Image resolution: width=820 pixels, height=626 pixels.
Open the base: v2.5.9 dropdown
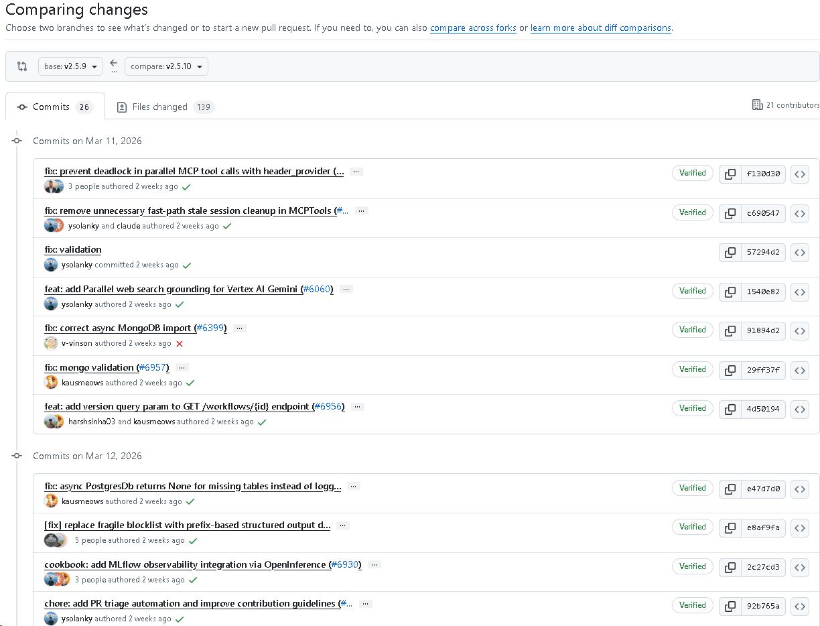coord(70,66)
